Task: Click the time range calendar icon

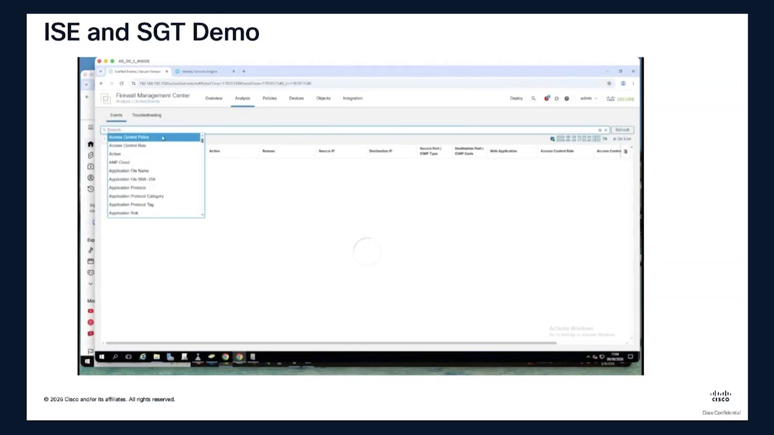Action: coord(552,139)
